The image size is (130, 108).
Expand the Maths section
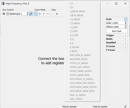[125, 39]
